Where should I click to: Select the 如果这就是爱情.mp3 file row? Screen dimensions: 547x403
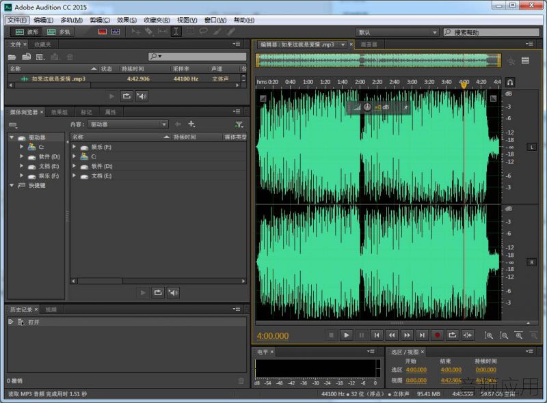124,79
